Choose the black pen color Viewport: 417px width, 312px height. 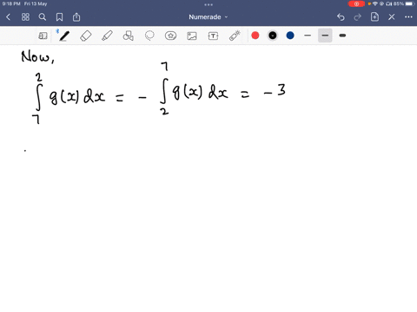pyautogui.click(x=273, y=36)
